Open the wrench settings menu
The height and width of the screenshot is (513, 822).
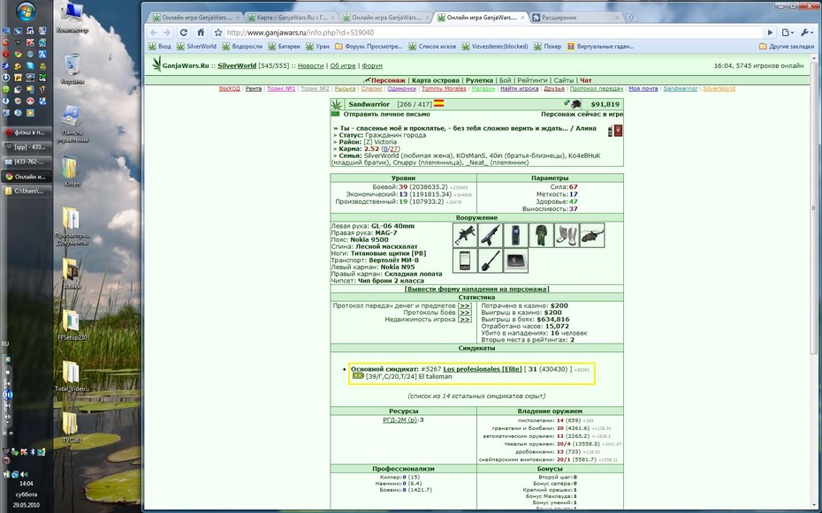(806, 33)
